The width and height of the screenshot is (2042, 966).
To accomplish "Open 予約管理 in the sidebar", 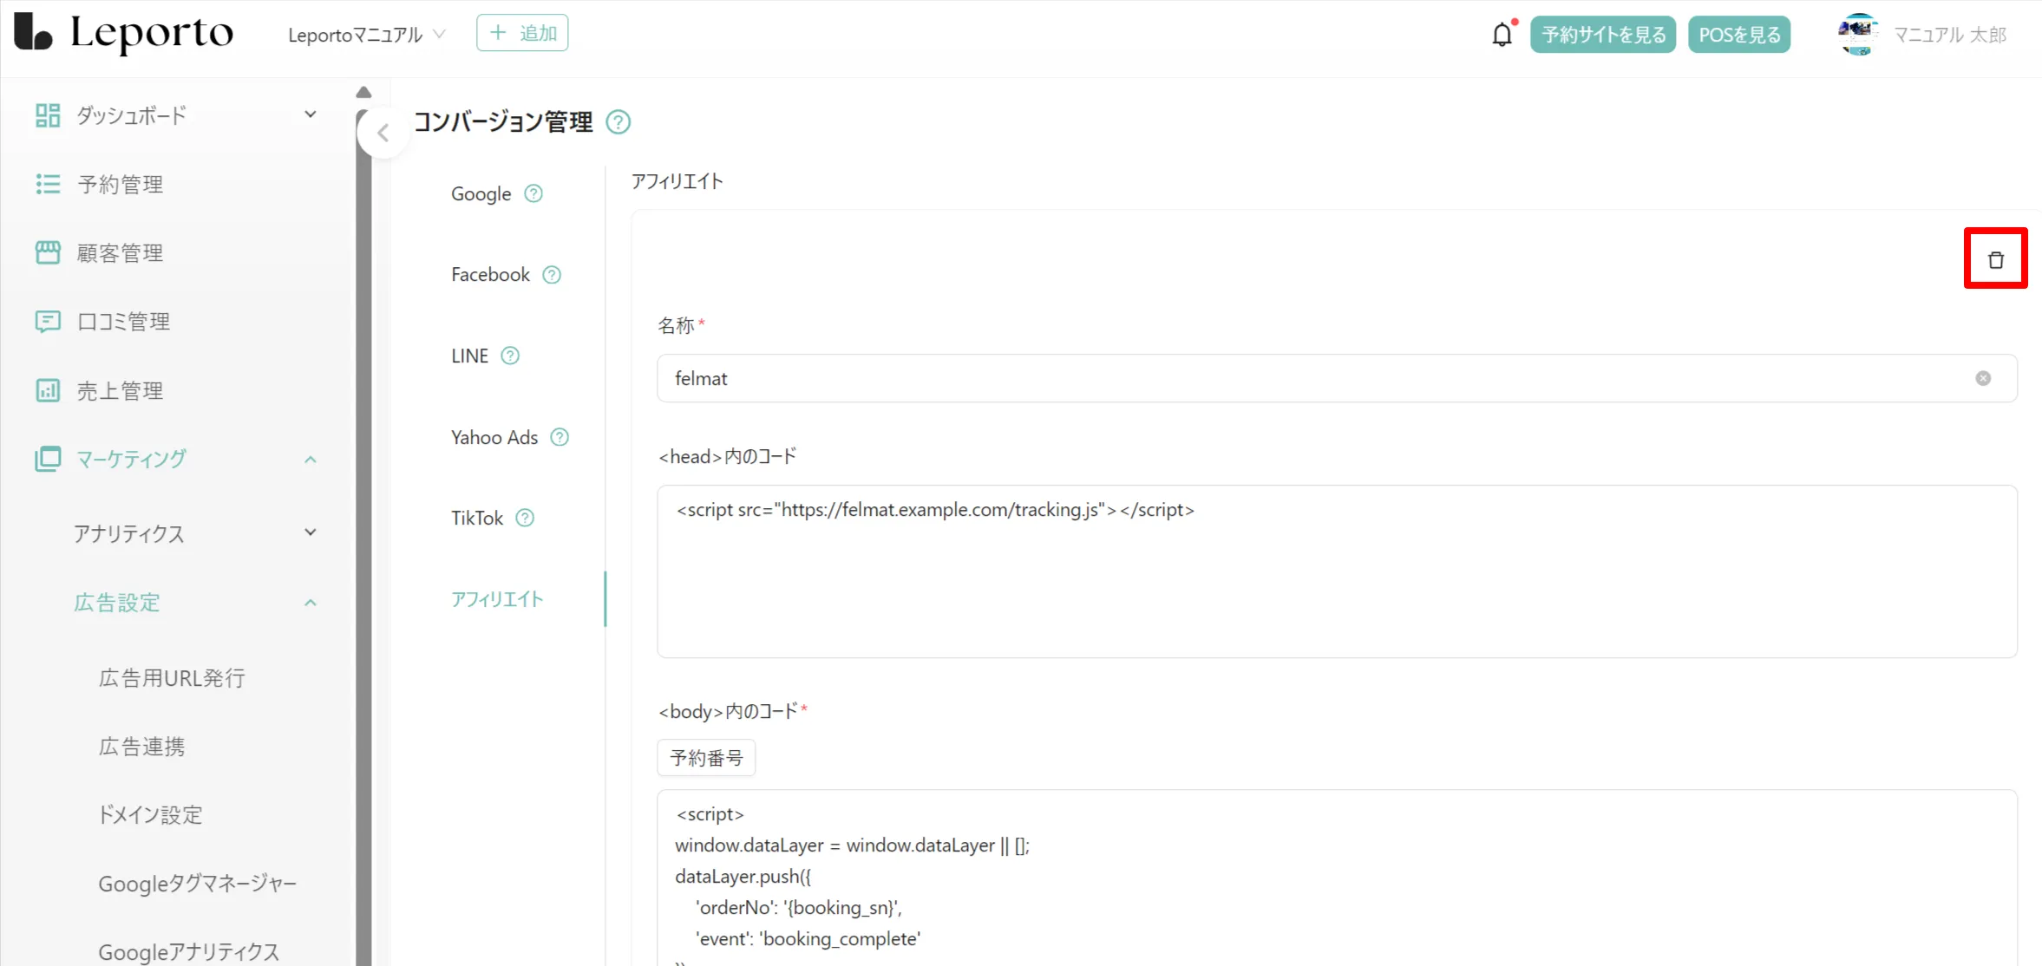I will pyautogui.click(x=120, y=184).
